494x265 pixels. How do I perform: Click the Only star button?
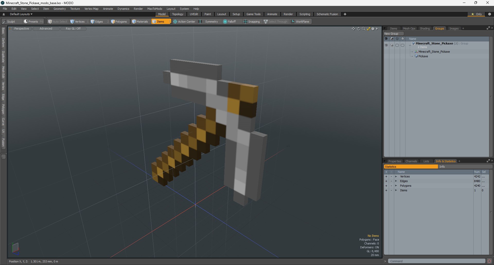pos(477,14)
